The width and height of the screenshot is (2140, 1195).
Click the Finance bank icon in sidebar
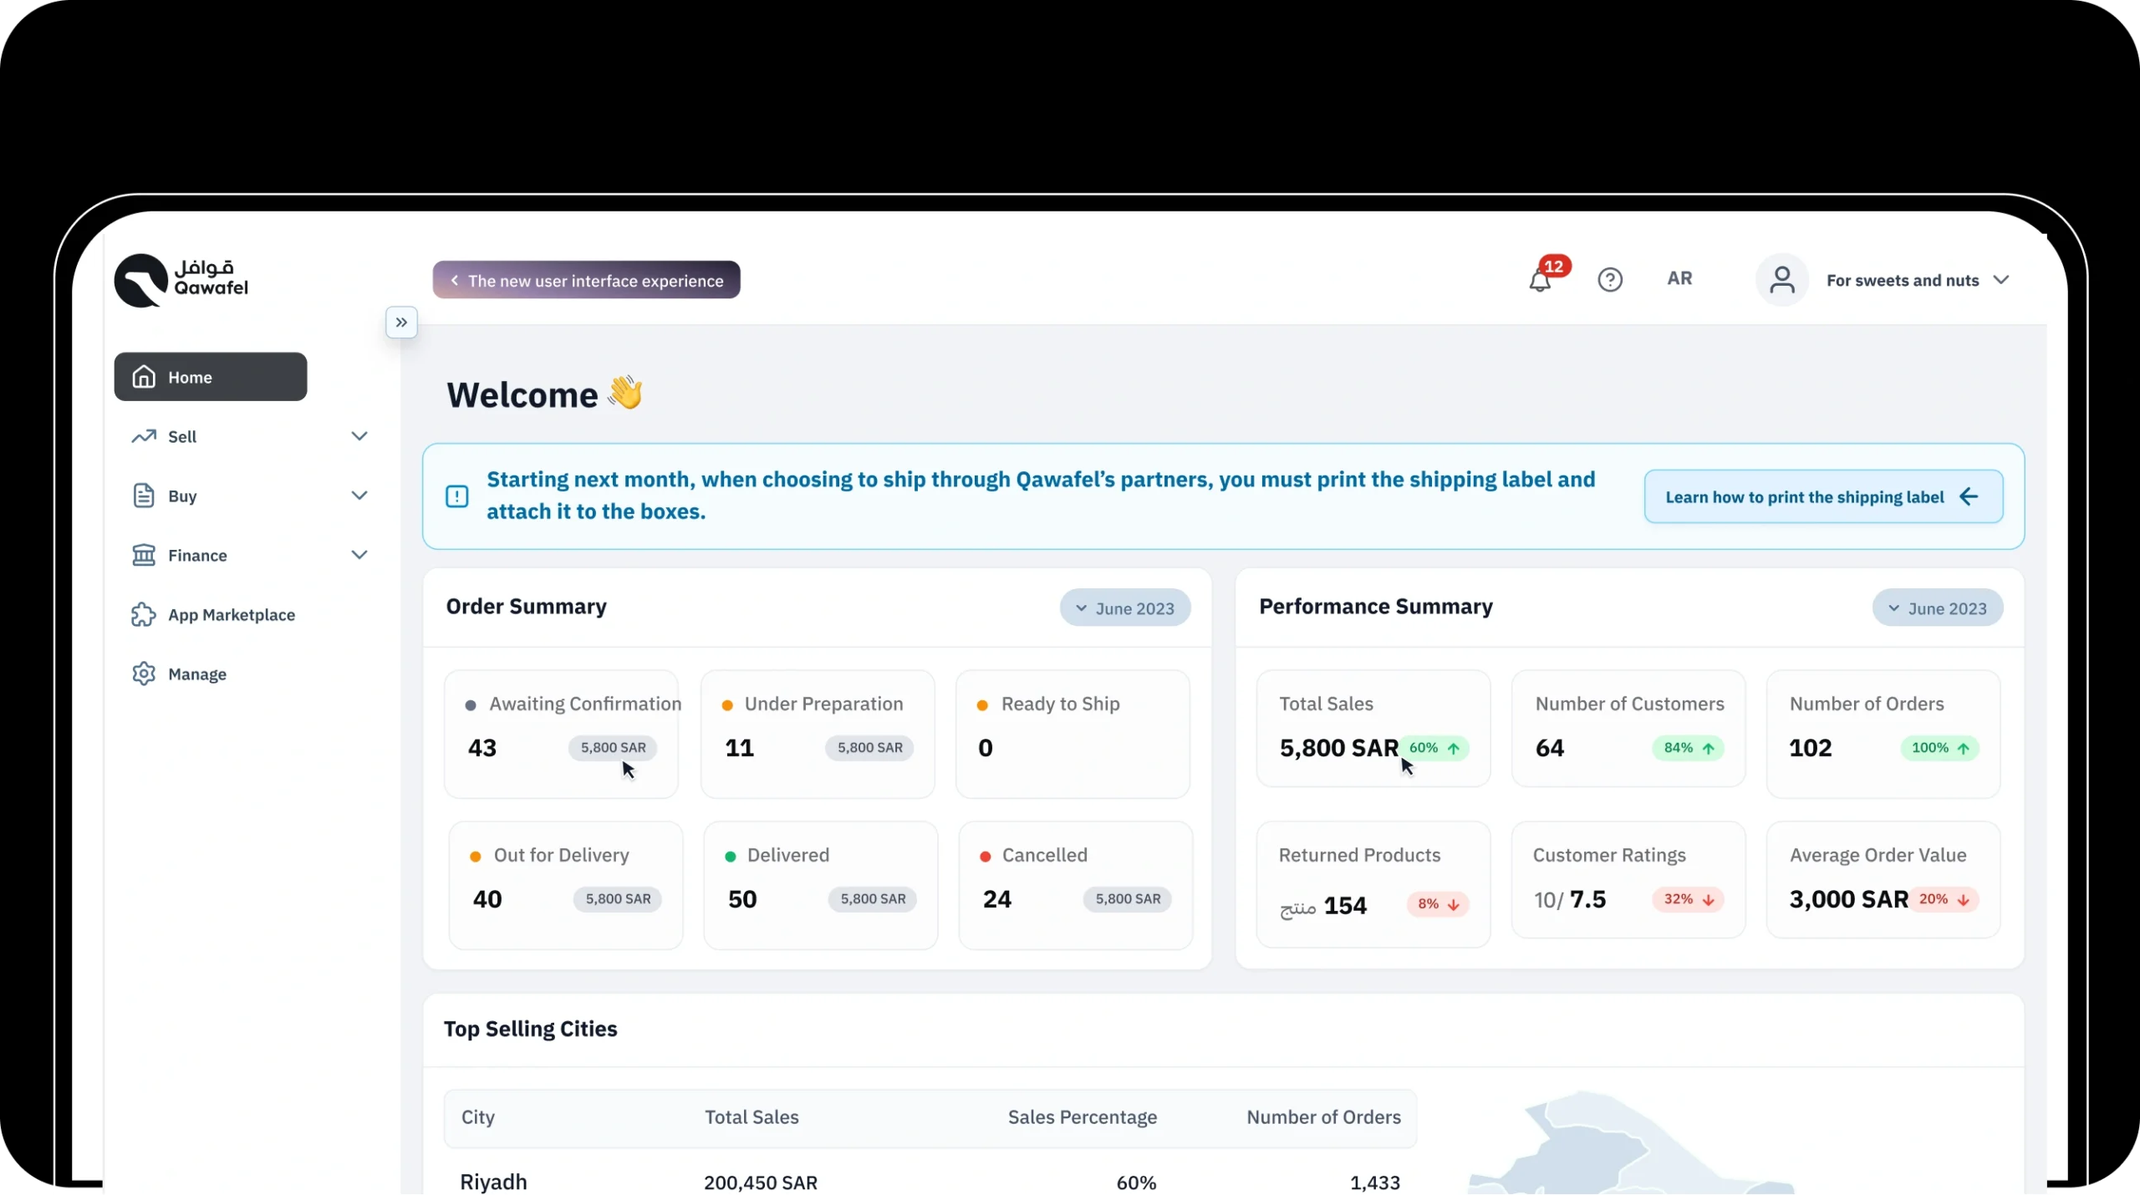click(x=144, y=555)
